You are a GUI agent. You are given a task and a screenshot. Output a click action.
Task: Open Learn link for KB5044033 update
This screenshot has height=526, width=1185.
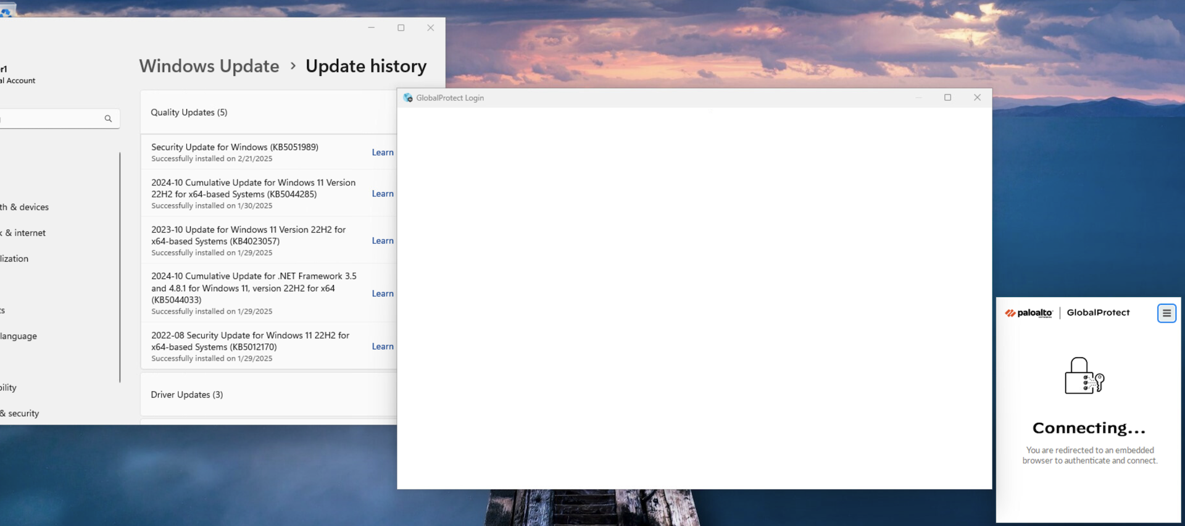383,294
